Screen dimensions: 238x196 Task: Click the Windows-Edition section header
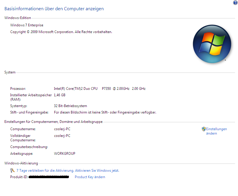coord(18,18)
